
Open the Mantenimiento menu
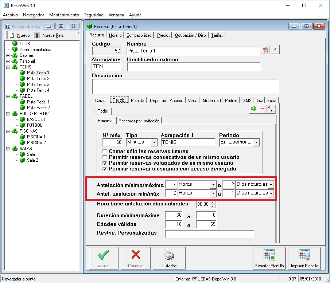point(64,15)
